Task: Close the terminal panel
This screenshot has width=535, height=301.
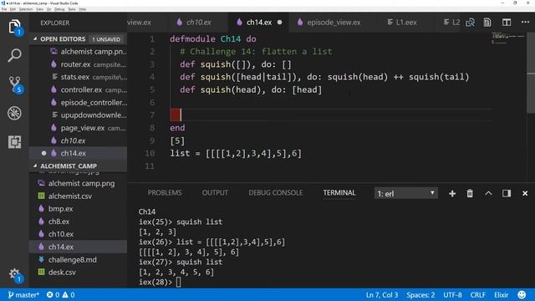Action: click(525, 193)
